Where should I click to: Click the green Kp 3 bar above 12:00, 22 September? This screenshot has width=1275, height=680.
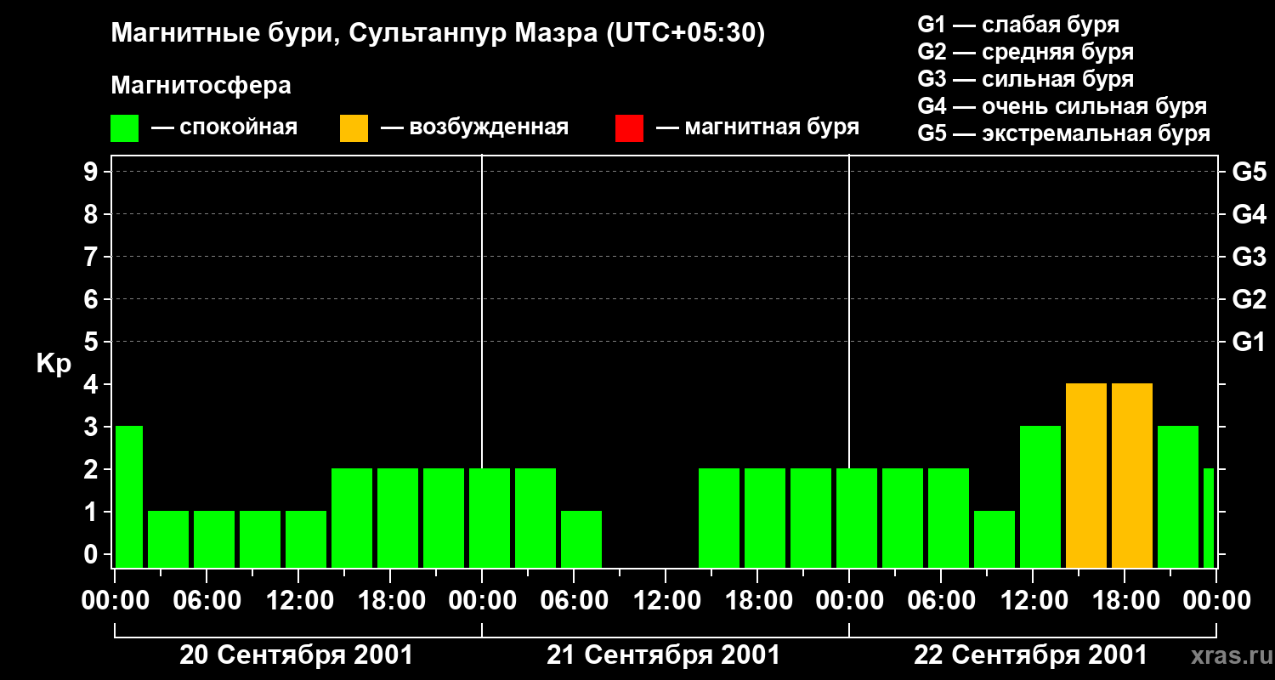pos(1040,496)
